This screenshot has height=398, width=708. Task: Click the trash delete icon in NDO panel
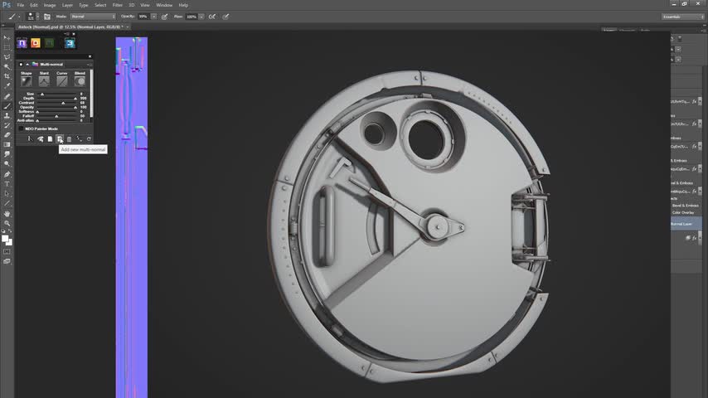click(x=69, y=139)
